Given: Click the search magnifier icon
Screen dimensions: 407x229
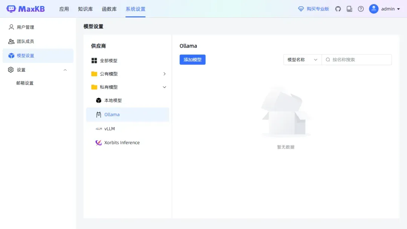Looking at the screenshot, I should pos(328,59).
